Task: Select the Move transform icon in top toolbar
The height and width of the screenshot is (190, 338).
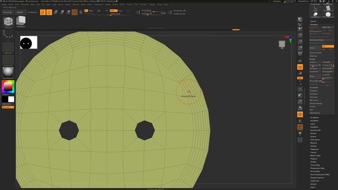Action: coord(55,12)
